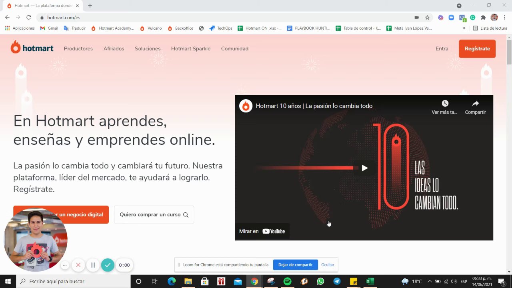This screenshot has height=288, width=512.
Task: Open the Hotmart Sparkle menu item
Action: (x=191, y=48)
